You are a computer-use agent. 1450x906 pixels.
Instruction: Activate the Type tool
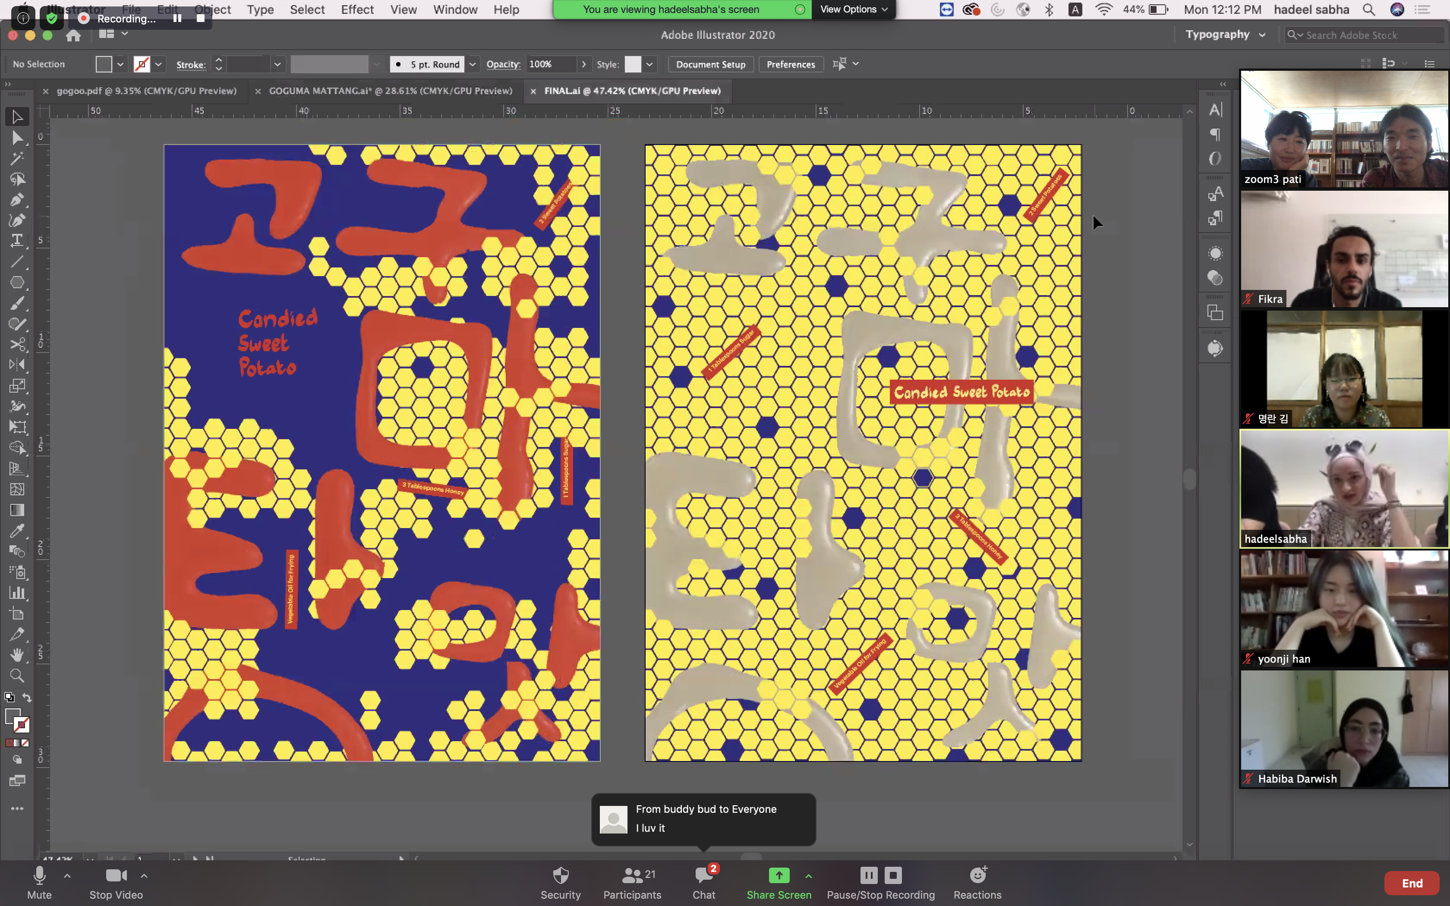coord(17,241)
